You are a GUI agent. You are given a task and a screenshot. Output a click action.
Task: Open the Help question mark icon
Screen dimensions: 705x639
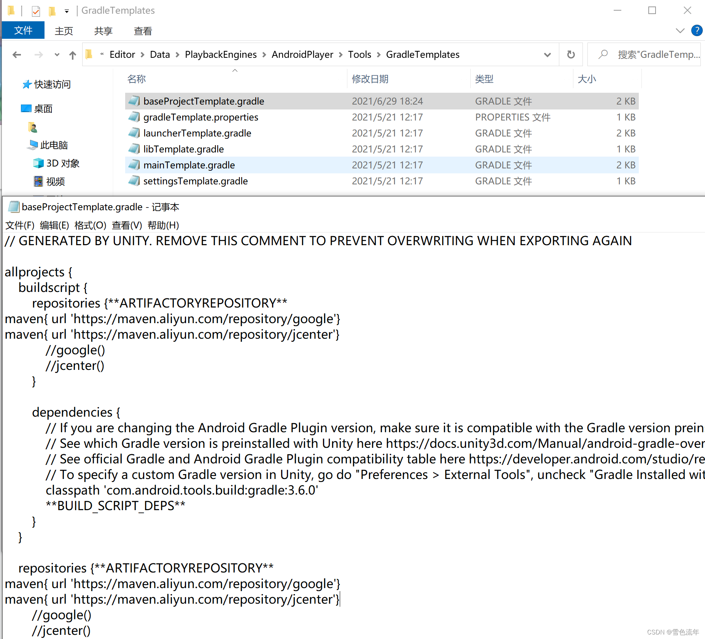point(697,30)
